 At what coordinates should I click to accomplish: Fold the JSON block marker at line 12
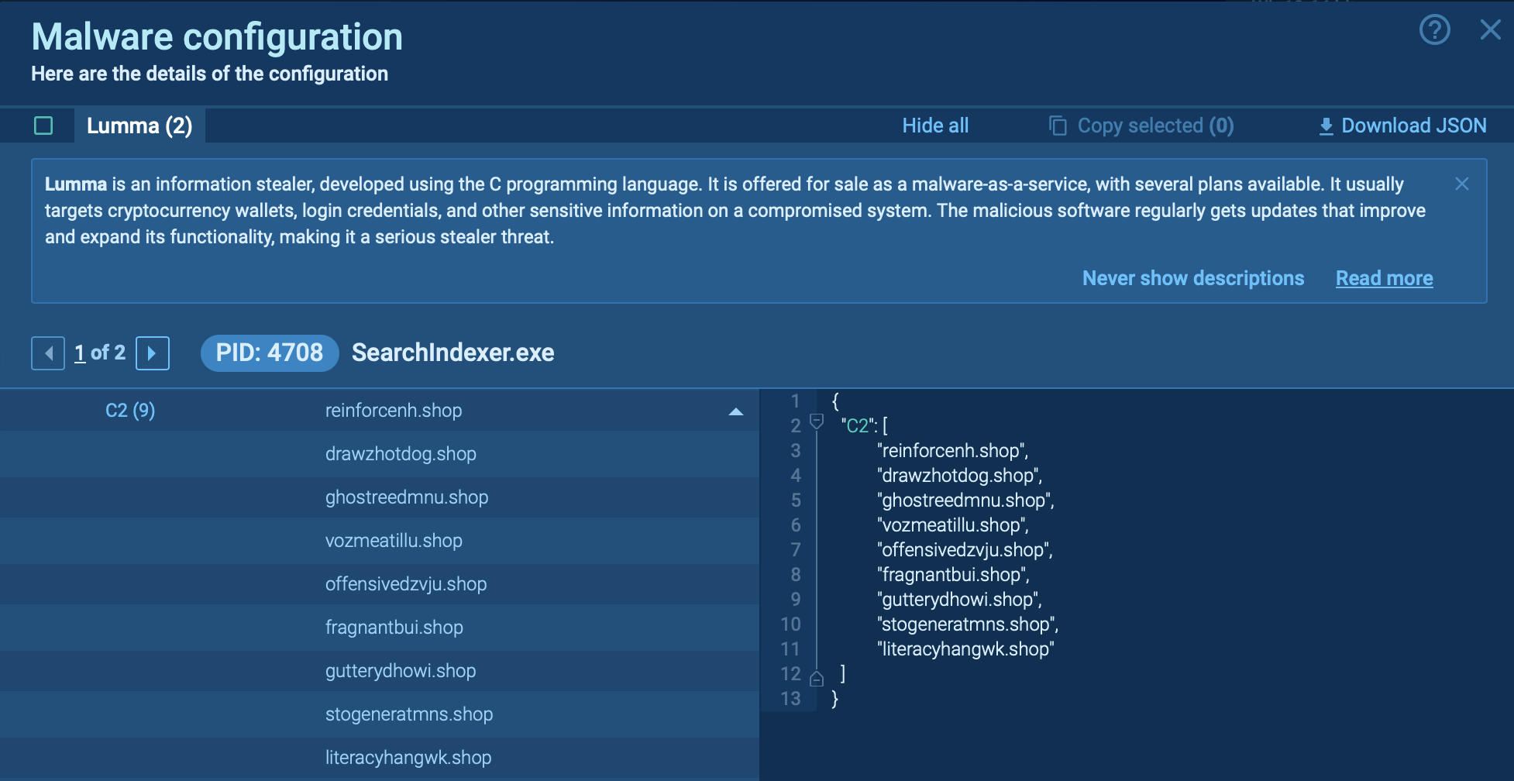(816, 679)
